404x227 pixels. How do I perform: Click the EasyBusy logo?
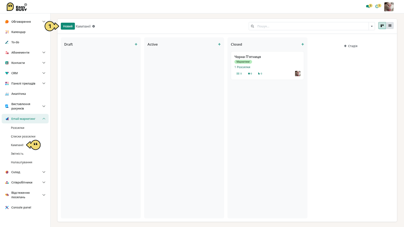[x=17, y=7]
